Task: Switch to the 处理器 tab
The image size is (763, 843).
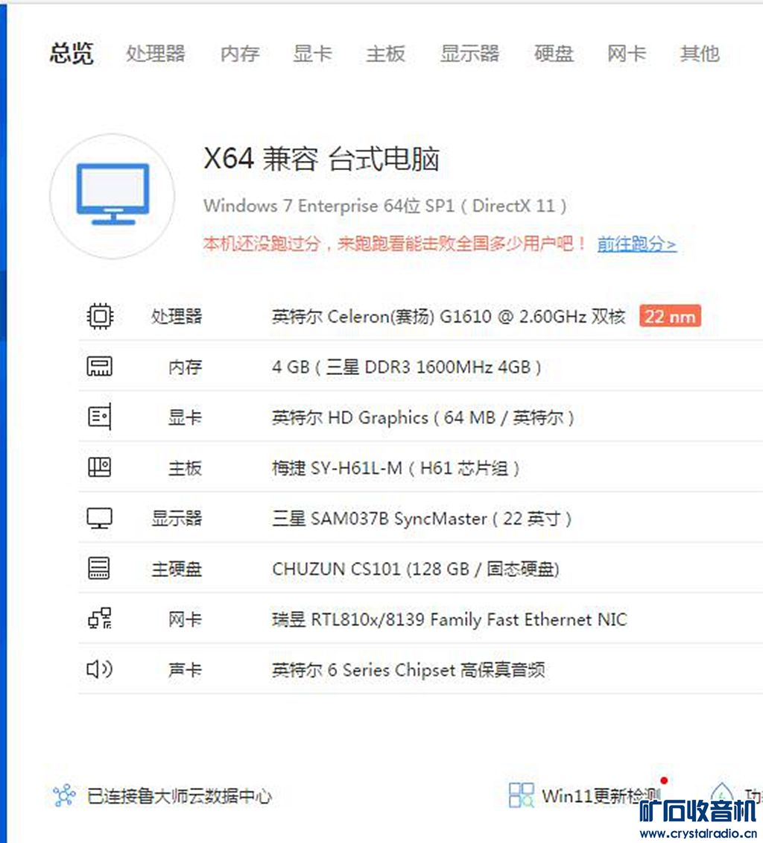Action: [x=155, y=53]
